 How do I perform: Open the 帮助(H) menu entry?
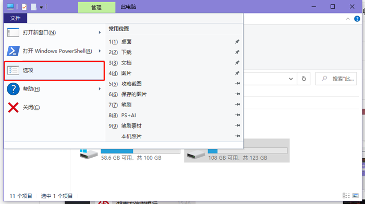pyautogui.click(x=54, y=89)
